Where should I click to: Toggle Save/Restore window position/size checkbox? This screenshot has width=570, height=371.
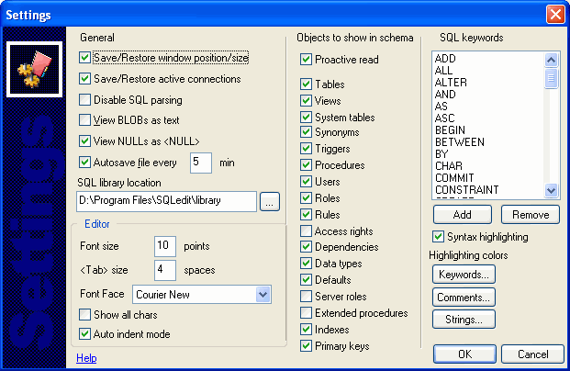point(85,58)
